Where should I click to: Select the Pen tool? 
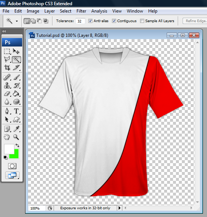tap(7, 111)
